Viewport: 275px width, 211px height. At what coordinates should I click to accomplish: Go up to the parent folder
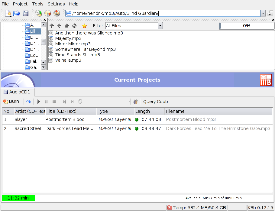tap(52, 26)
